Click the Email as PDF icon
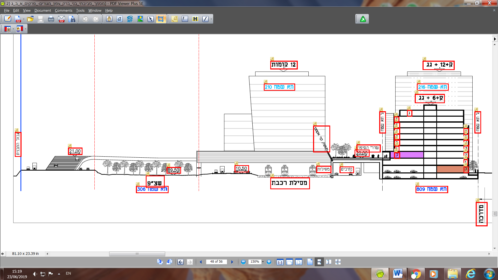 pos(61,19)
